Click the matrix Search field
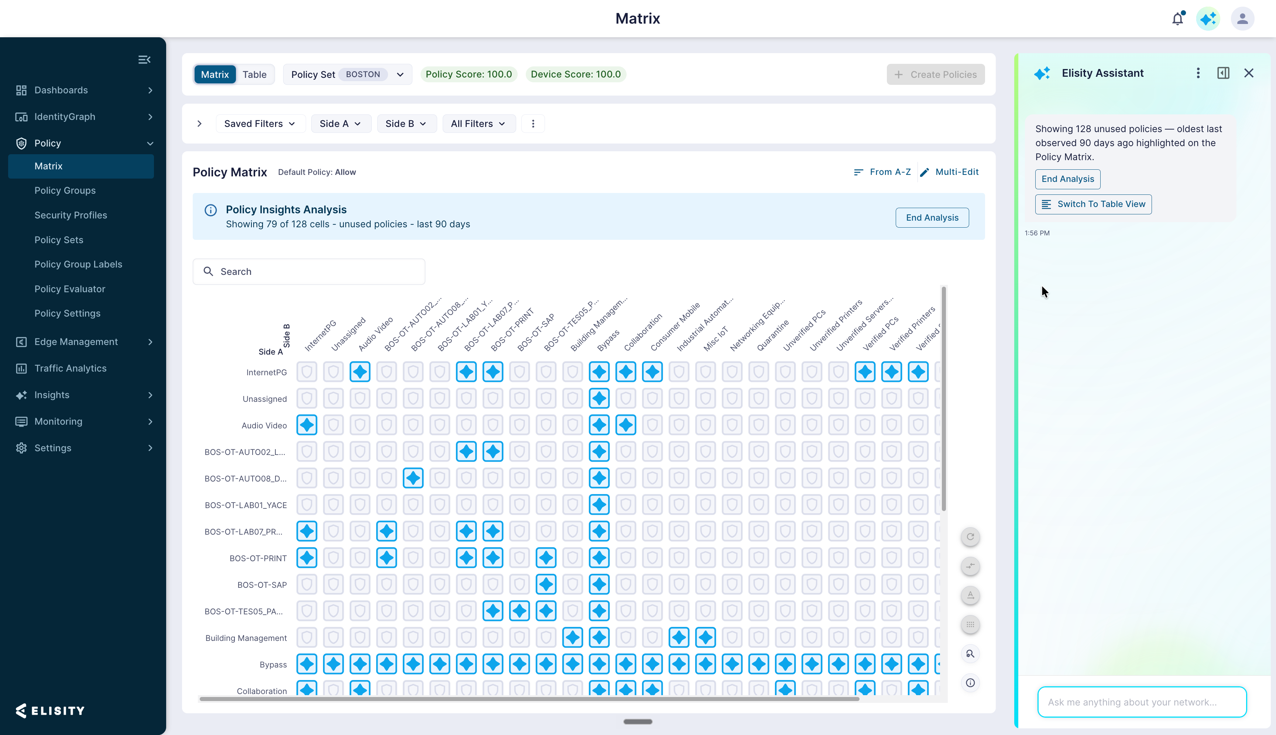This screenshot has height=735, width=1276. coord(309,272)
